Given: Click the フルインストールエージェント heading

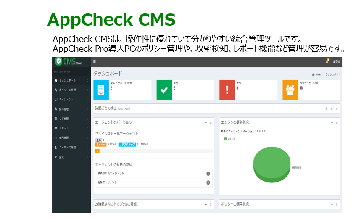Looking at the screenshot, I should 116,134.
